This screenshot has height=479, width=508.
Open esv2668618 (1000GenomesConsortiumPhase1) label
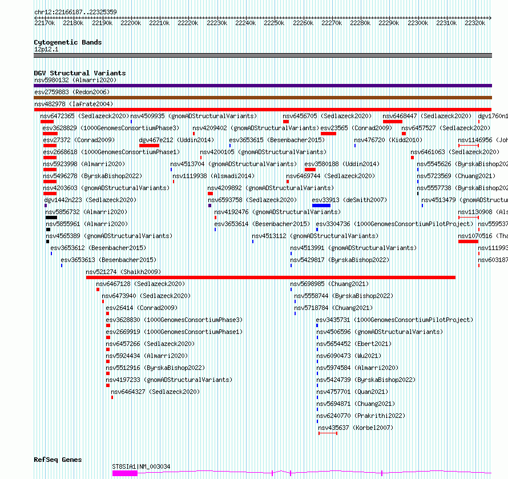111,152
